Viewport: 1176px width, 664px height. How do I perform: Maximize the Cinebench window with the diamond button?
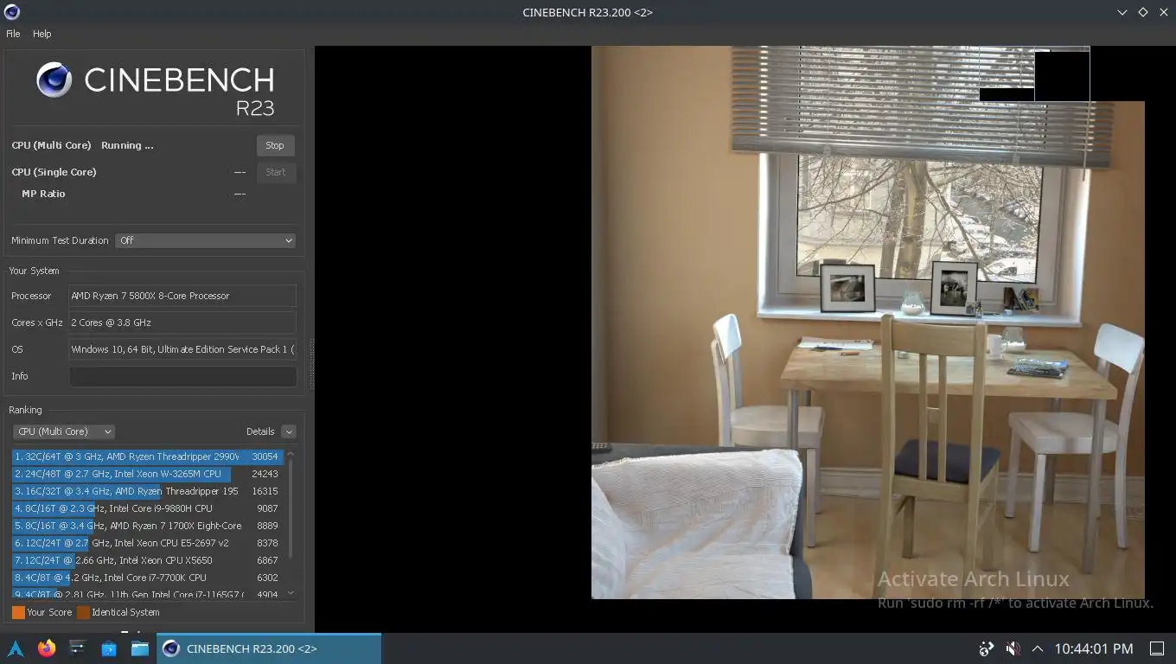pyautogui.click(x=1142, y=12)
